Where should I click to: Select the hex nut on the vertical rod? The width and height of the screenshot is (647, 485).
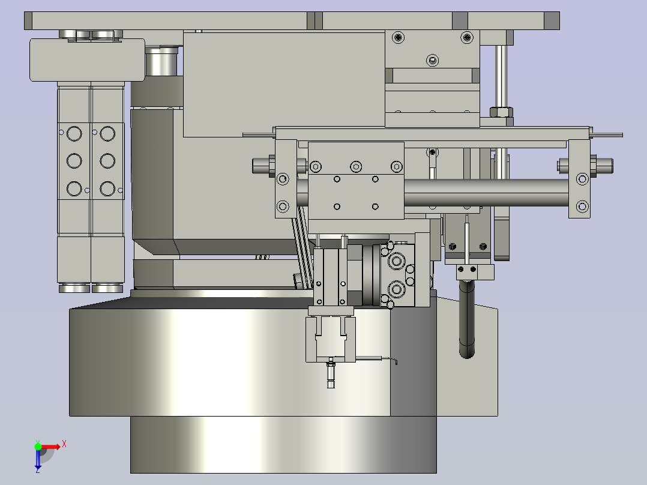pyautogui.click(x=501, y=112)
